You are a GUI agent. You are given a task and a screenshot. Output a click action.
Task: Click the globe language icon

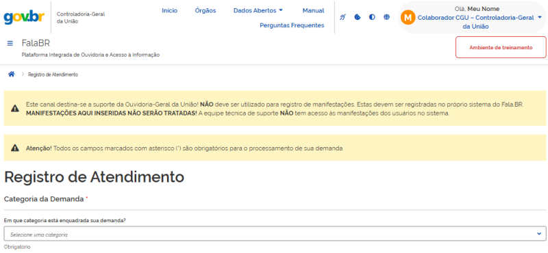point(386,17)
